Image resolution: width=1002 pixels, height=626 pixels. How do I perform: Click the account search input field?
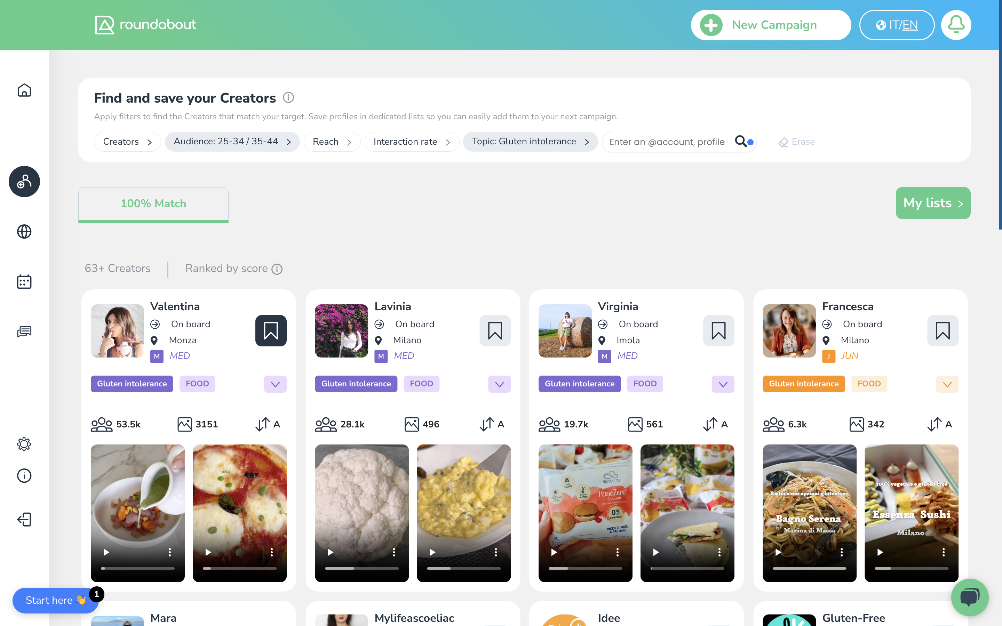667,142
